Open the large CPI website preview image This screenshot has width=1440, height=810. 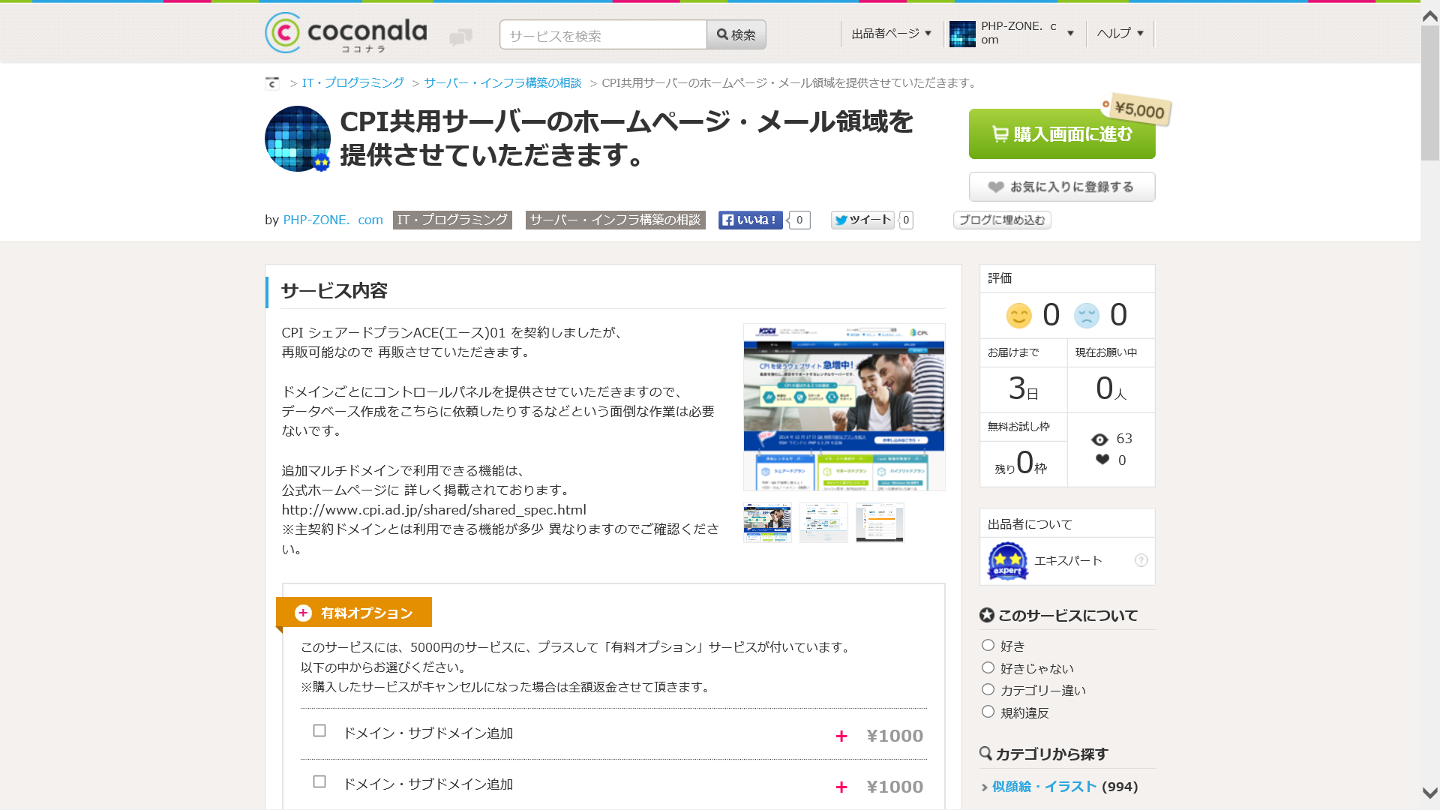(844, 407)
